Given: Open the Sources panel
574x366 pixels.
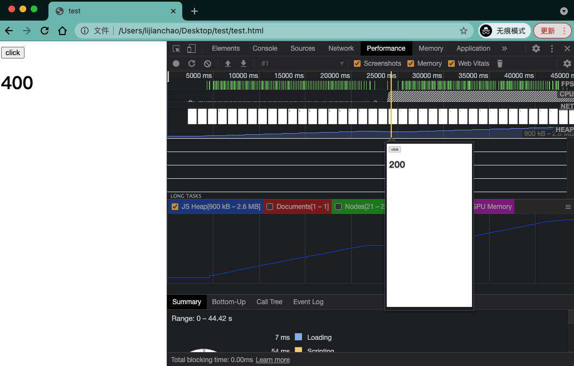Looking at the screenshot, I should [x=303, y=48].
